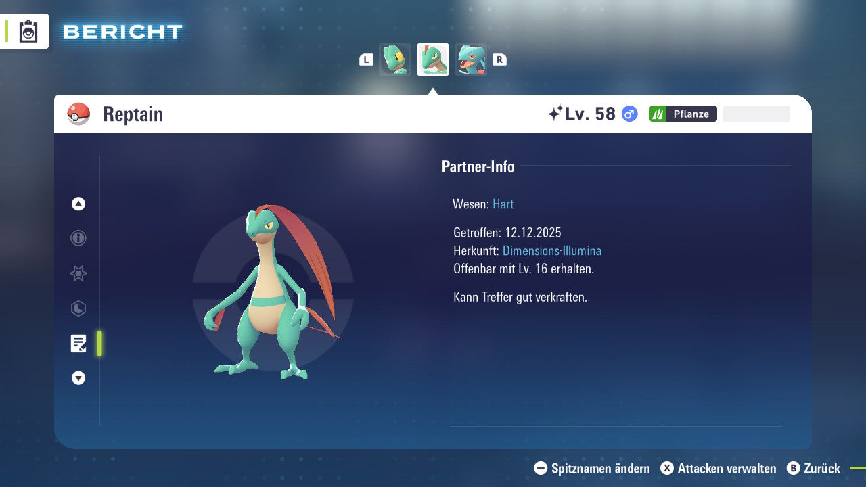Switch to the Gewaldro thumbnail tab
The height and width of the screenshot is (487, 866).
point(471,60)
